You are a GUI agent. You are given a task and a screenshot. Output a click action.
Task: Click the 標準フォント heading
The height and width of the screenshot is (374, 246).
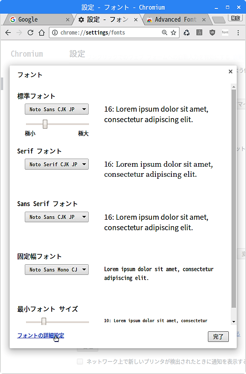pyautogui.click(x=36, y=96)
